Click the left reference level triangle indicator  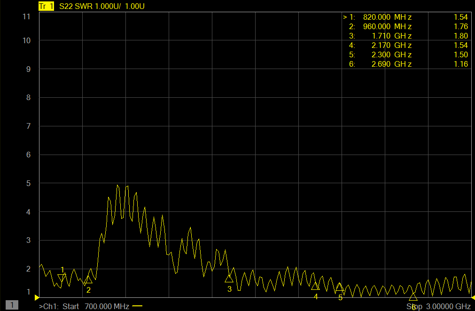37,297
